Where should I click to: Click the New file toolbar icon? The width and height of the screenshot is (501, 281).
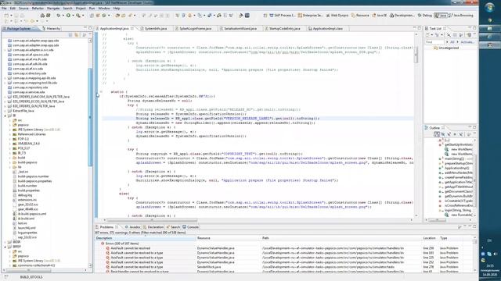tap(6, 16)
